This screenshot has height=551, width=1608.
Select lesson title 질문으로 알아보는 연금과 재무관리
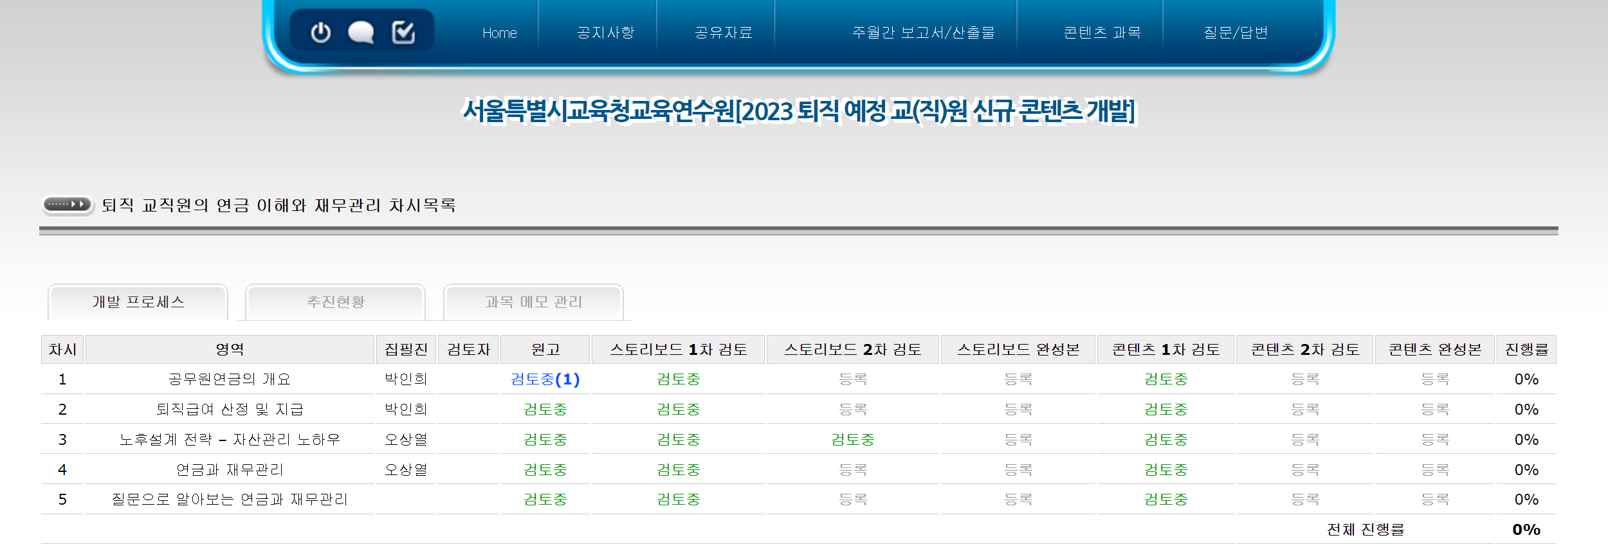pyautogui.click(x=230, y=500)
